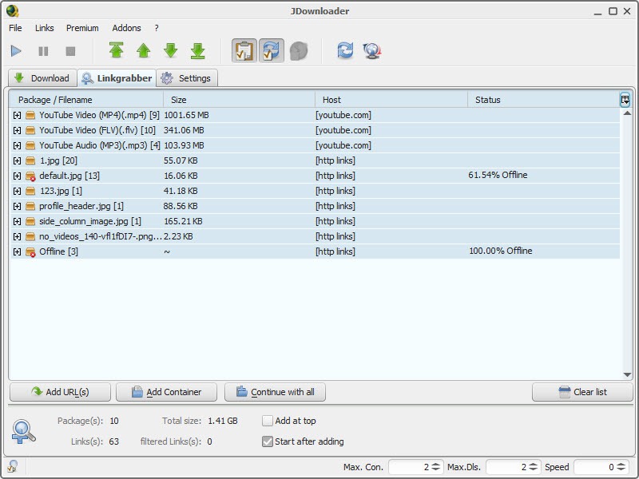Start downloads with the play button
This screenshot has width=639, height=479.
pos(16,51)
